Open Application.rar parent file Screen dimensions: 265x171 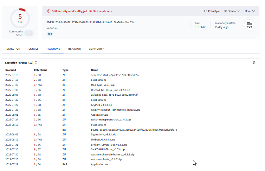click(x=100, y=164)
